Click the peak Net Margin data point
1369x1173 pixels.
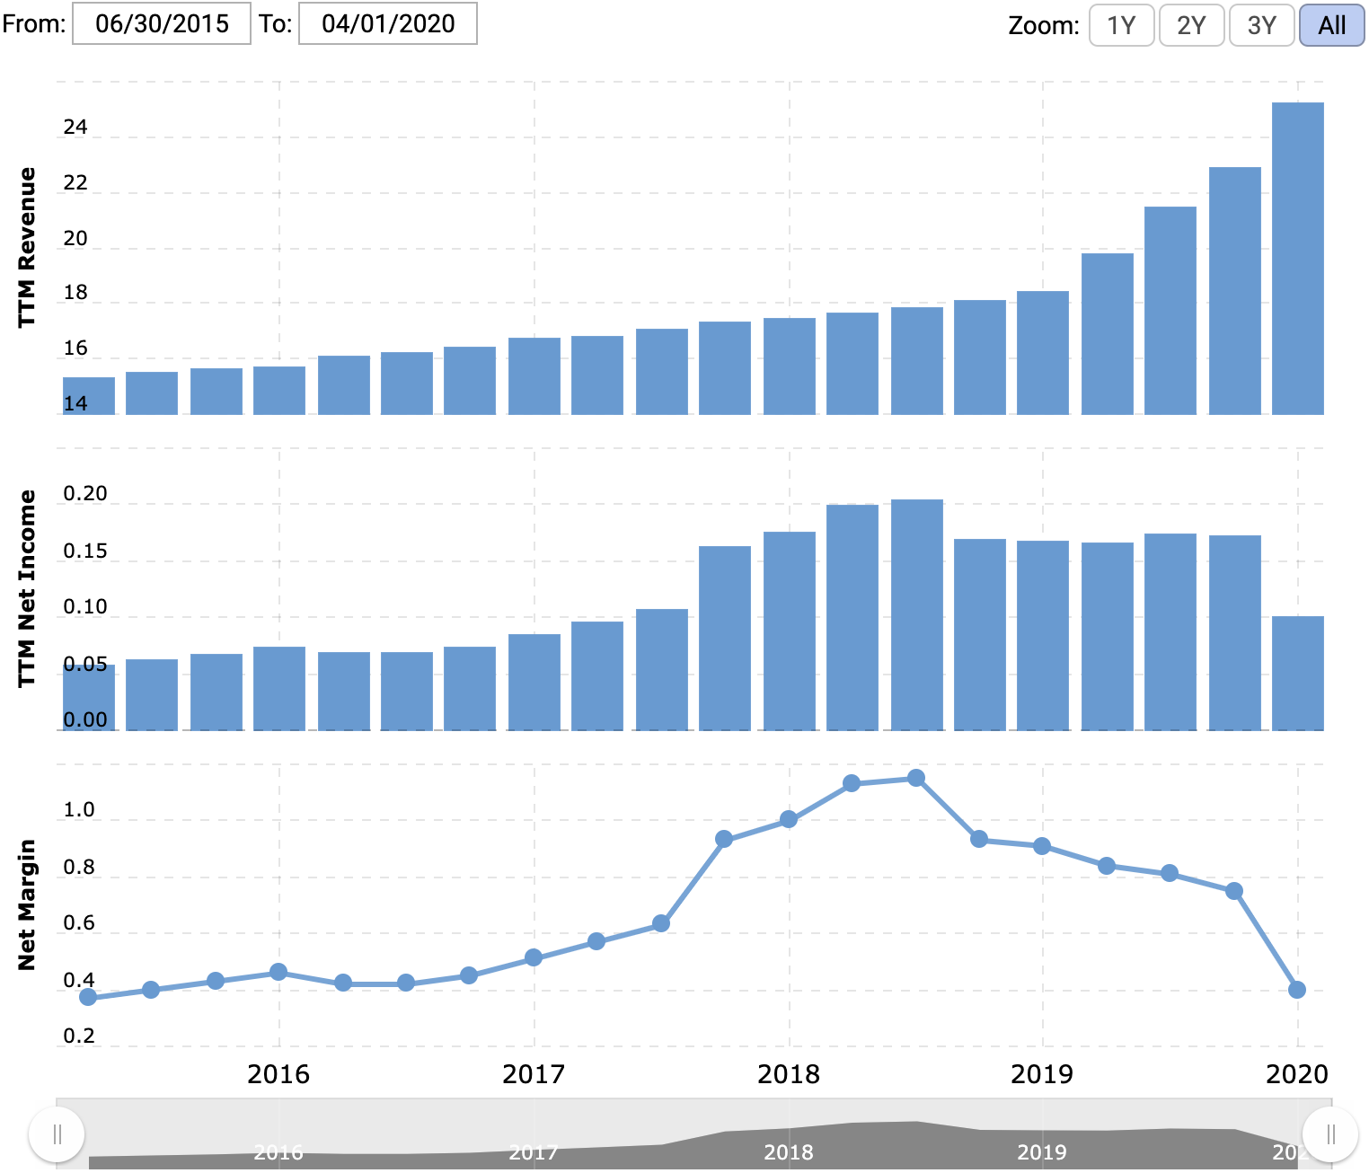[916, 778]
